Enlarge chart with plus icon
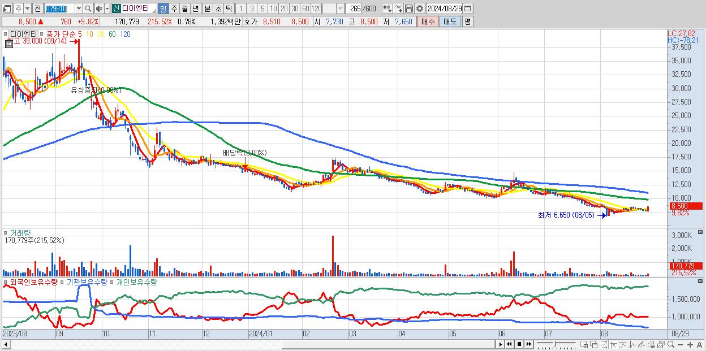This screenshot has height=351, width=706. click(x=690, y=345)
